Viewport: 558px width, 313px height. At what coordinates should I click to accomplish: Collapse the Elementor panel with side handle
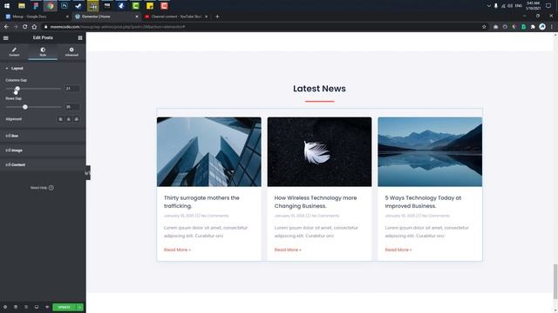88,173
